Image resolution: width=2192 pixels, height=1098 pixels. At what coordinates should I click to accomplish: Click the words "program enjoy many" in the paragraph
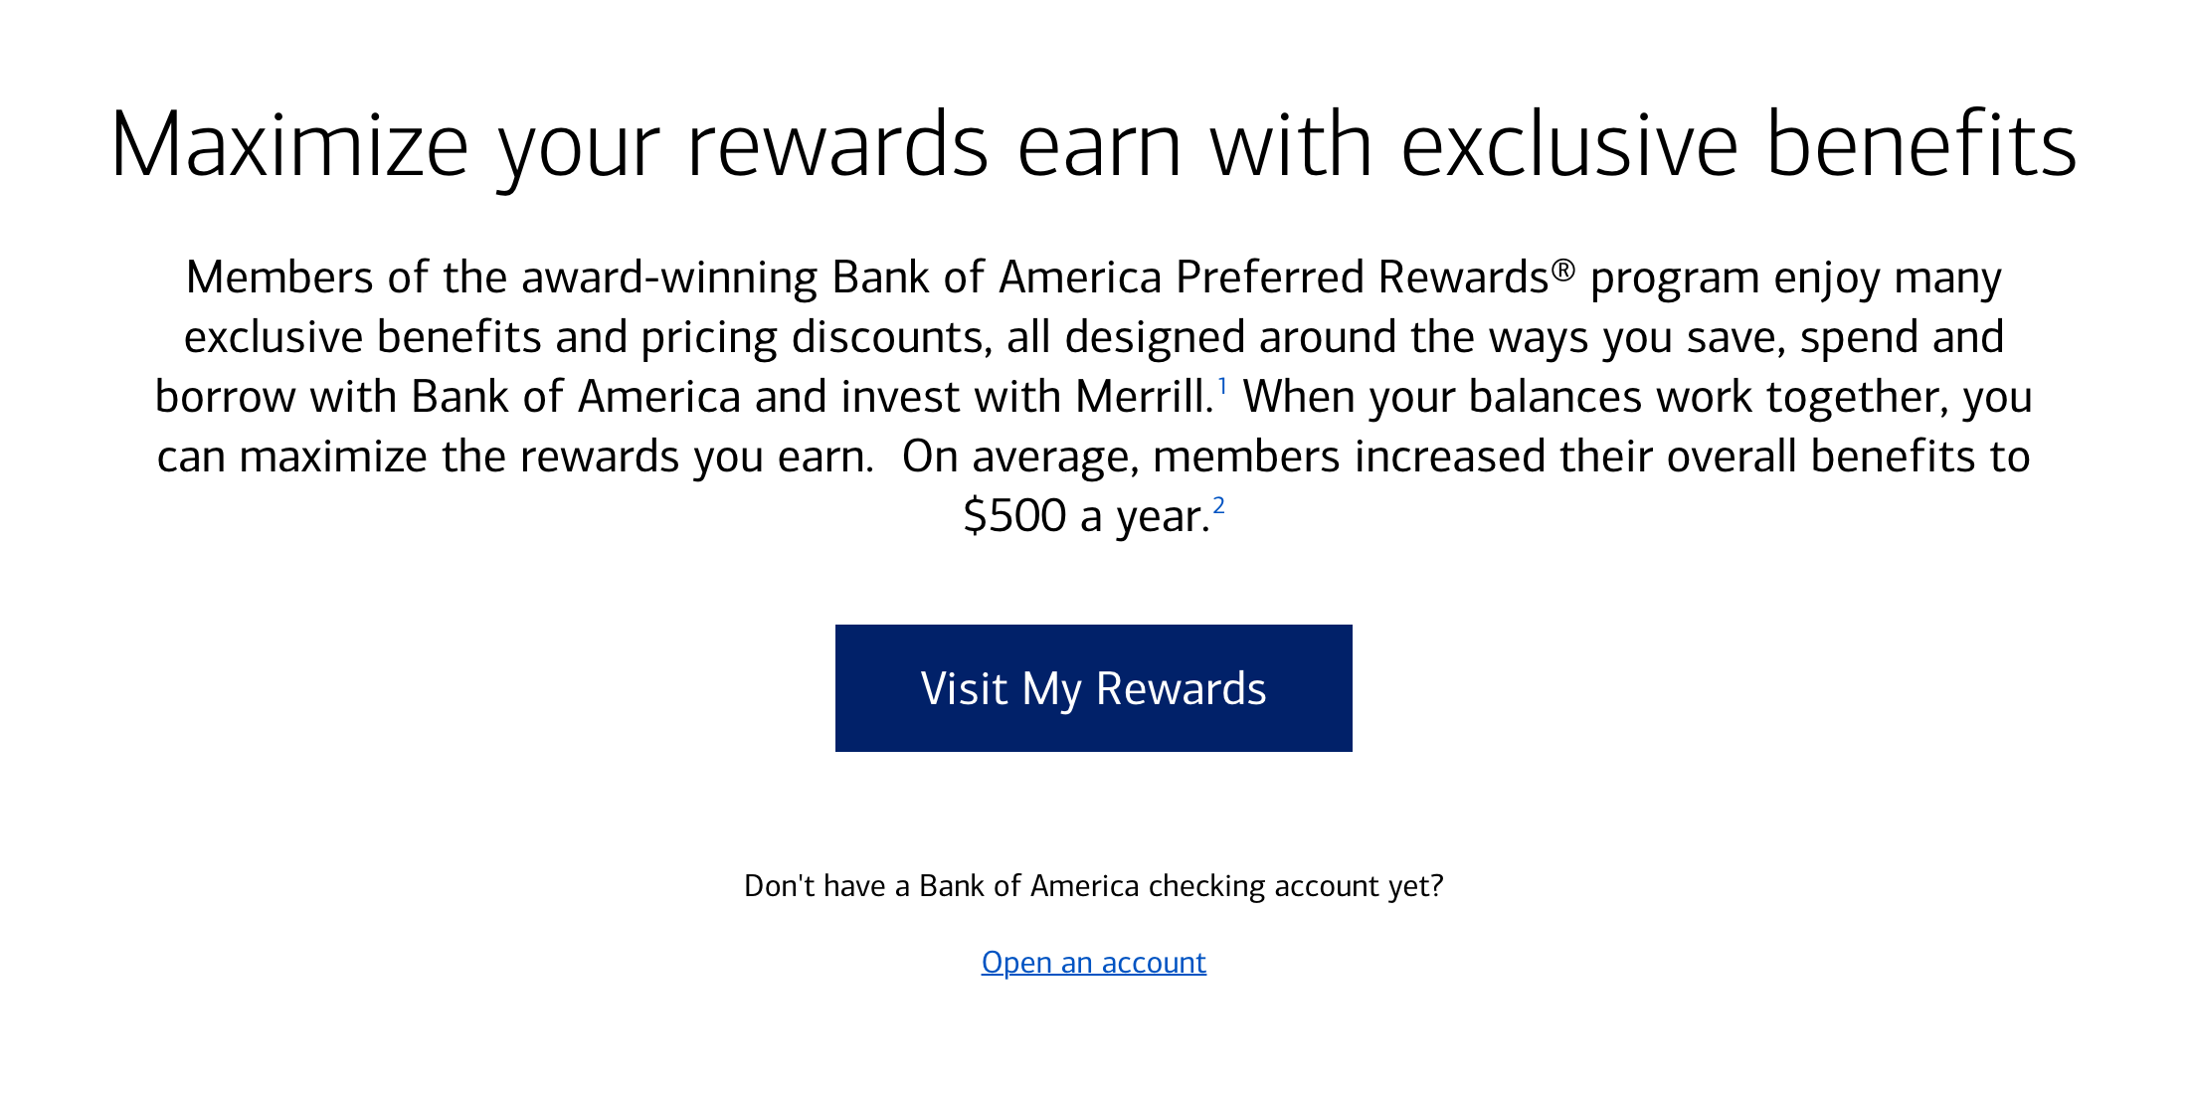(x=1795, y=277)
